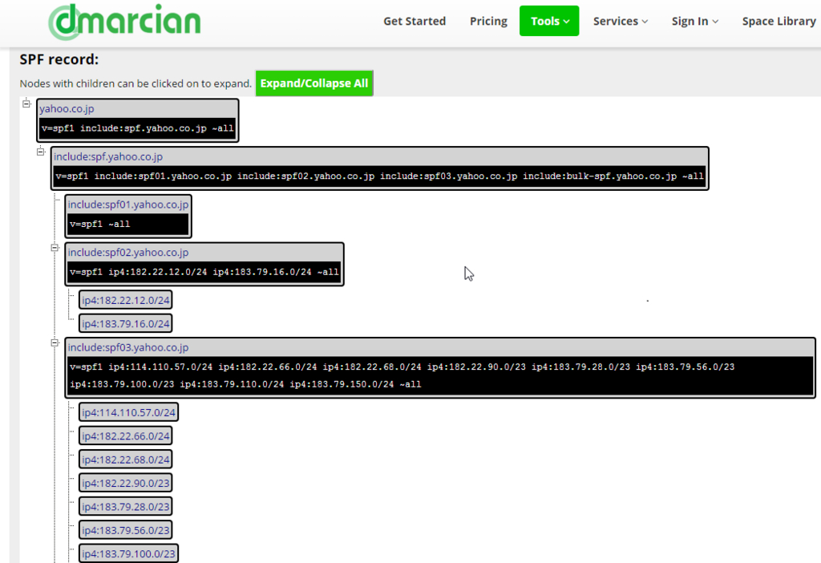The width and height of the screenshot is (821, 563).
Task: Open the Services dropdown menu
Action: [x=620, y=21]
